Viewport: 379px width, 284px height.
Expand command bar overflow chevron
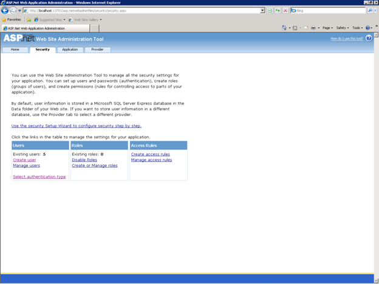[377, 26]
